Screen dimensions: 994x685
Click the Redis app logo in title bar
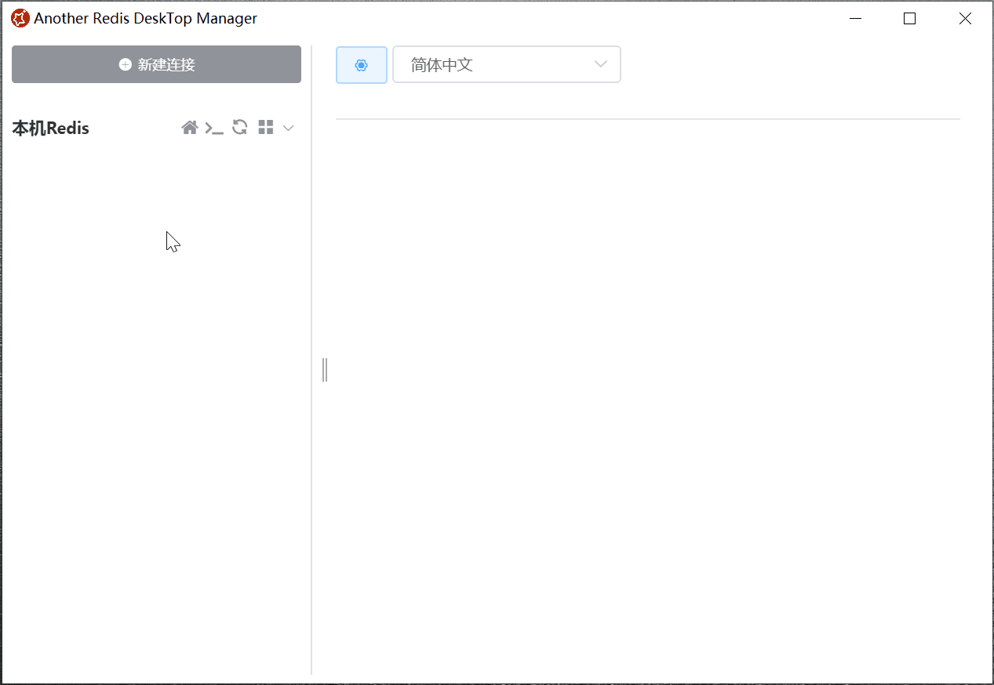pos(20,19)
